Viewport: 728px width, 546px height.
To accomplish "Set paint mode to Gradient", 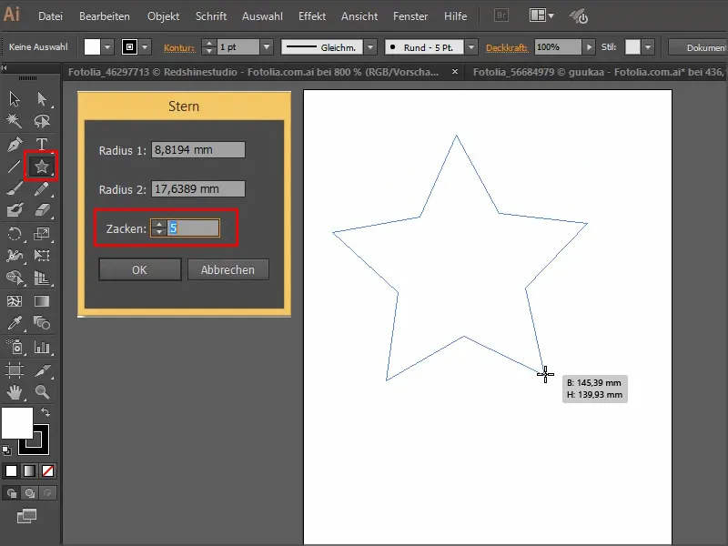I will click(x=29, y=470).
